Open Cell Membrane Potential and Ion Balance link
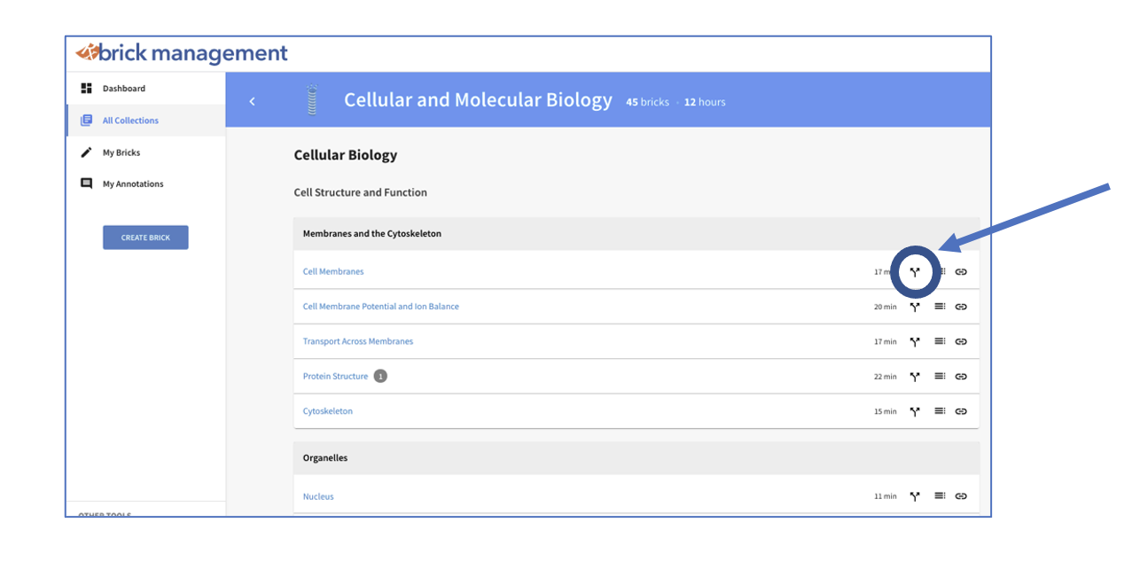 (x=381, y=307)
